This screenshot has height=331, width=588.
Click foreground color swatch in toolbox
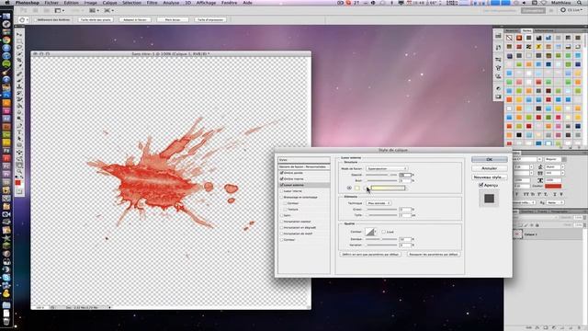(x=17, y=183)
